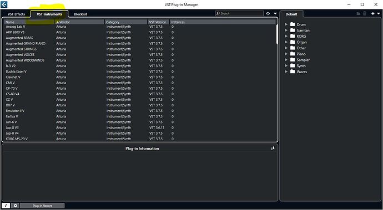Sort by the Instances column header
Viewport: 383px width, 210px height.
(x=223, y=22)
